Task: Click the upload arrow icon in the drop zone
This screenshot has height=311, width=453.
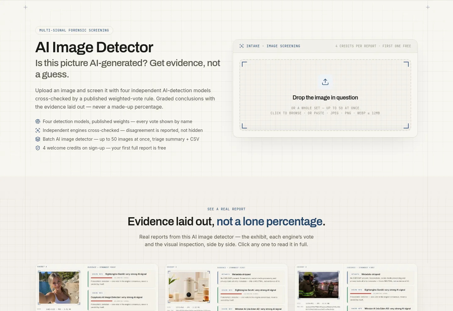Action: (x=325, y=82)
